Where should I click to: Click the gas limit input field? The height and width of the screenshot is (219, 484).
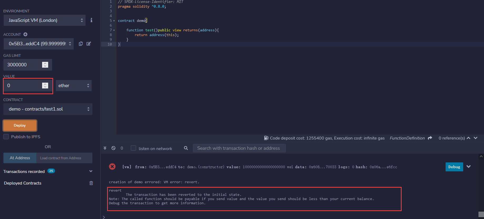(x=28, y=65)
